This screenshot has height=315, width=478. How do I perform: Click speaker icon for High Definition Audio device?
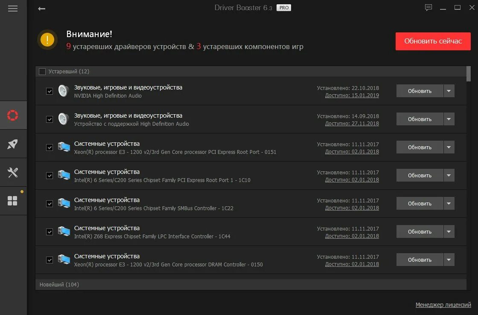click(x=64, y=119)
